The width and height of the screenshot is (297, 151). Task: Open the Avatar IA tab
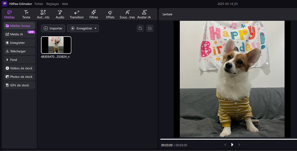click(x=144, y=15)
